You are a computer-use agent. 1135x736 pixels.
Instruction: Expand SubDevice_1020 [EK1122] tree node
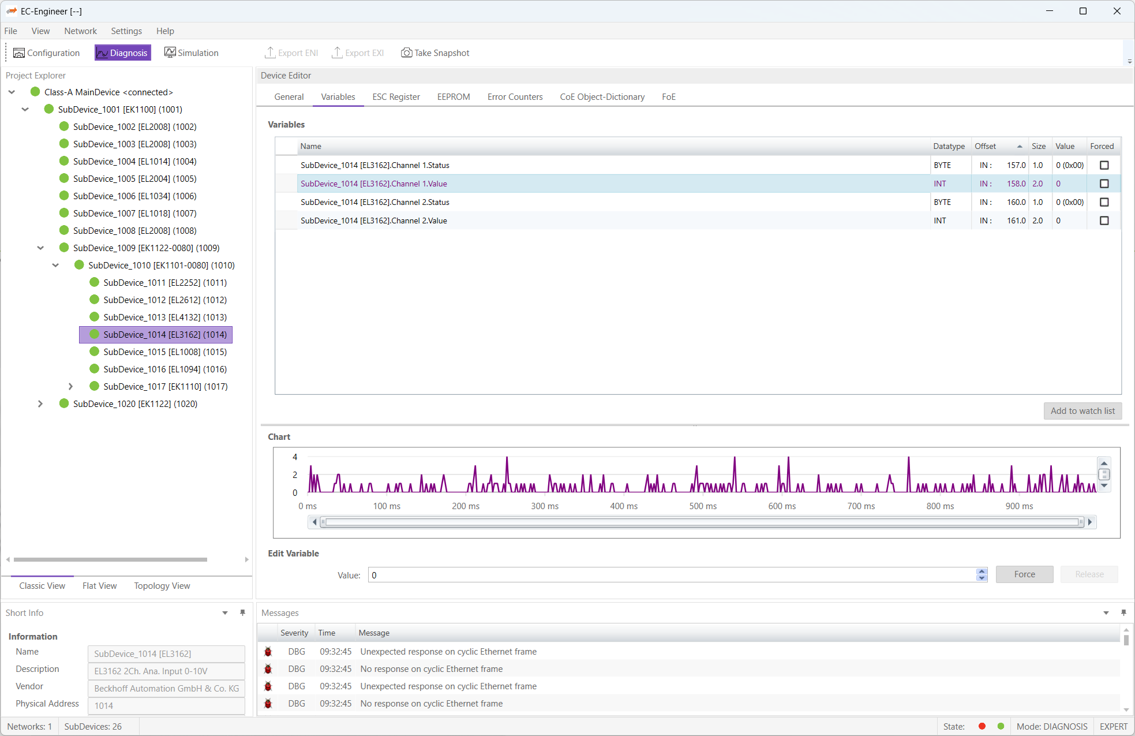40,404
